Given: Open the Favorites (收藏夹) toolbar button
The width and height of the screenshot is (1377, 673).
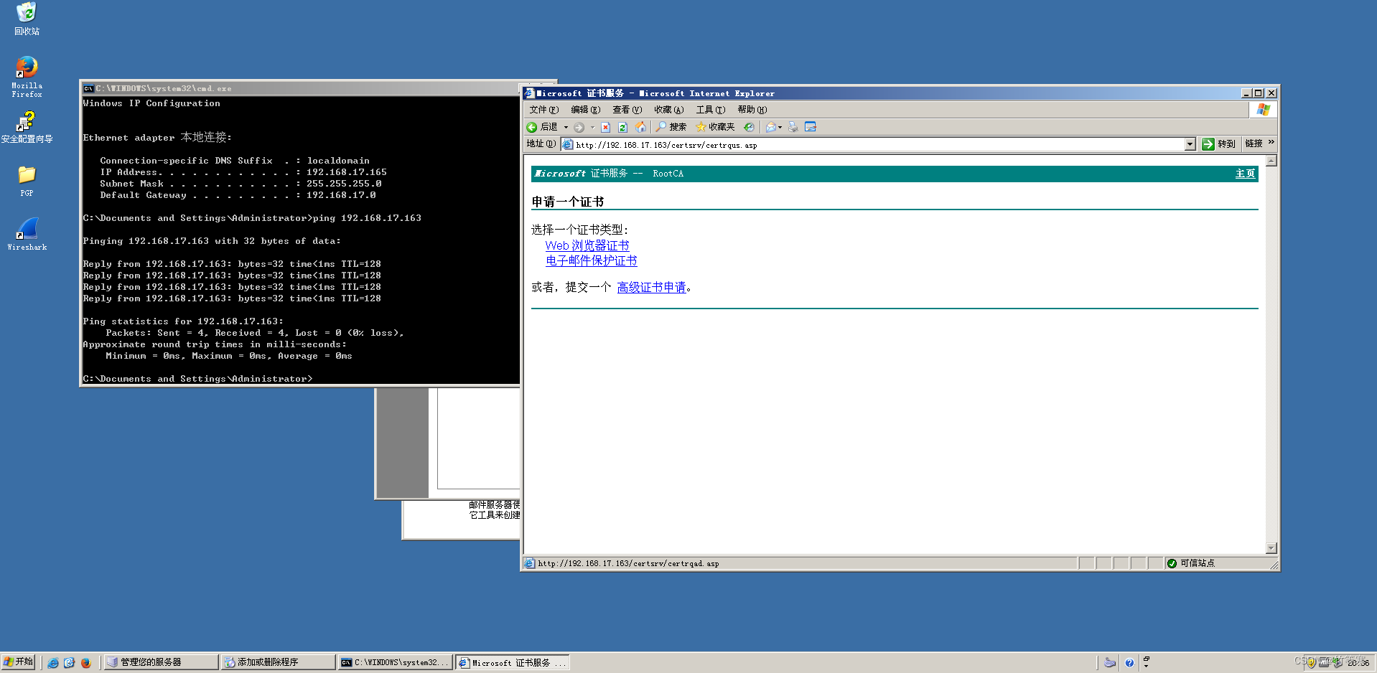Looking at the screenshot, I should click(715, 127).
